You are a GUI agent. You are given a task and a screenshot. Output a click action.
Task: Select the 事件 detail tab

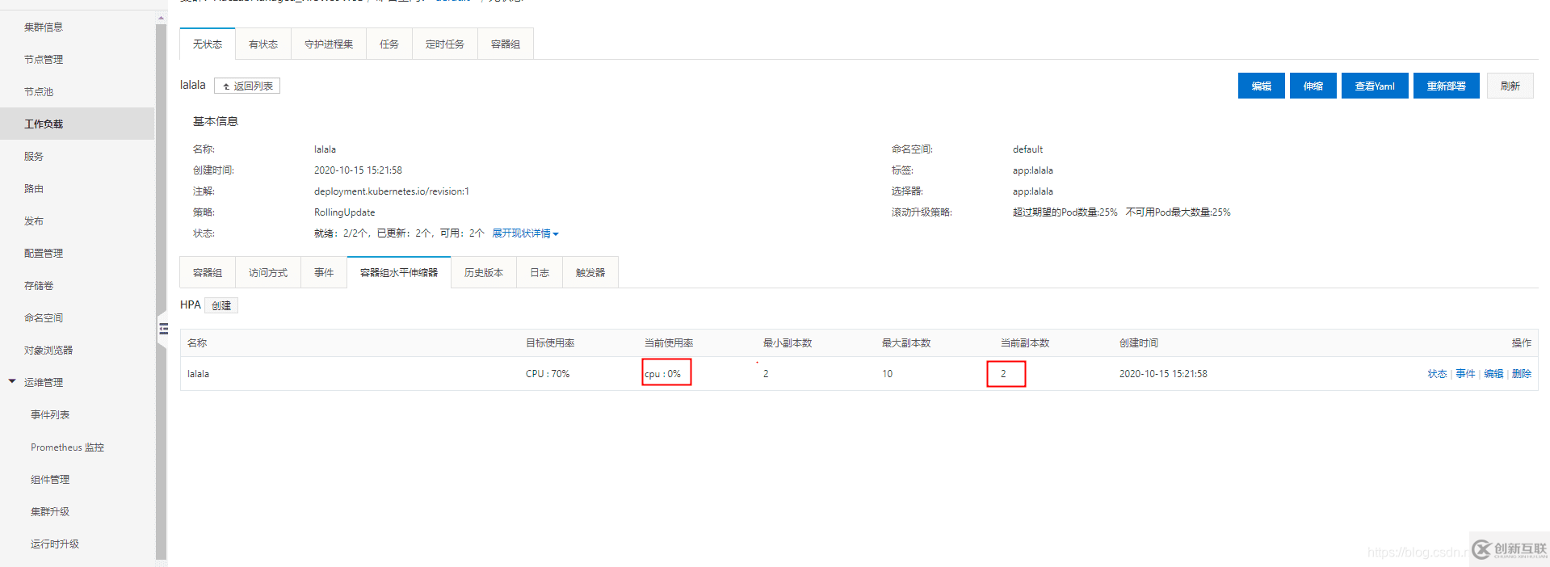(324, 272)
